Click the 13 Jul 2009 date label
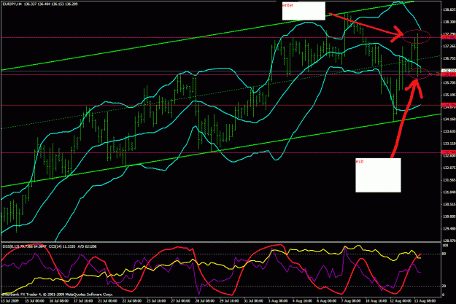Viewport: 456px width, 304px height. (11, 301)
